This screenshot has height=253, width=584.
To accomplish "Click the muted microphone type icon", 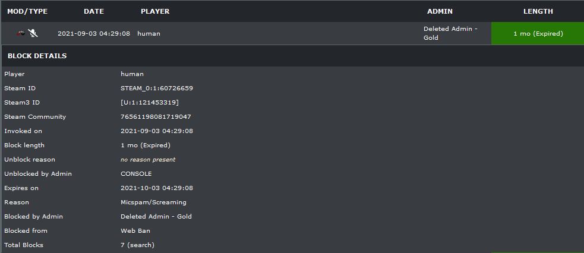I will pos(33,33).
